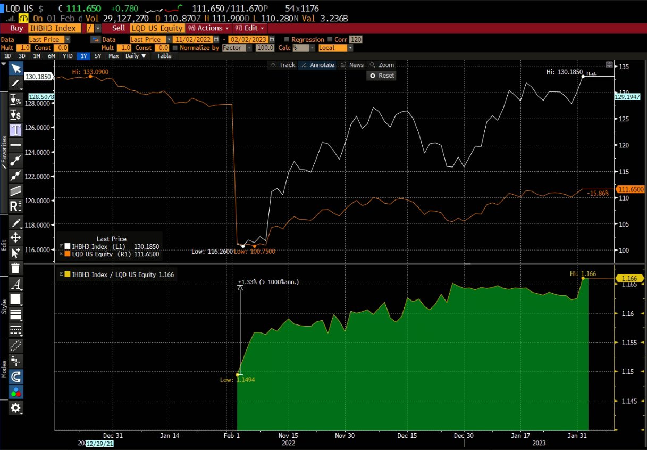Open the start date calendar icon

tap(215, 39)
